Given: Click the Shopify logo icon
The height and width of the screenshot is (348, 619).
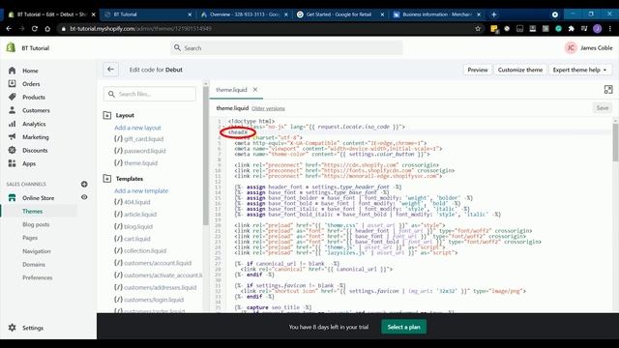Looking at the screenshot, I should 11,47.
